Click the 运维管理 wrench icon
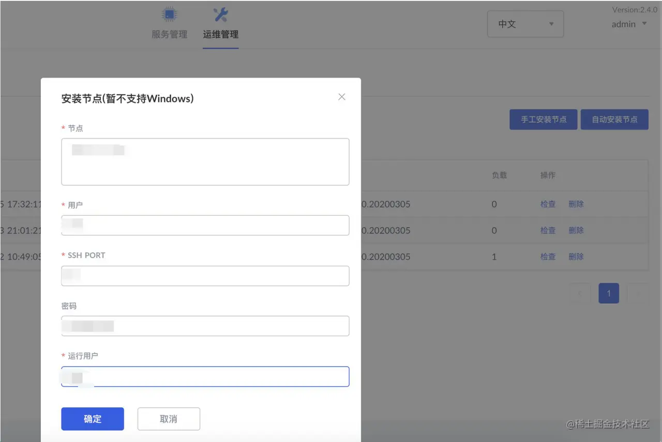 [x=221, y=14]
